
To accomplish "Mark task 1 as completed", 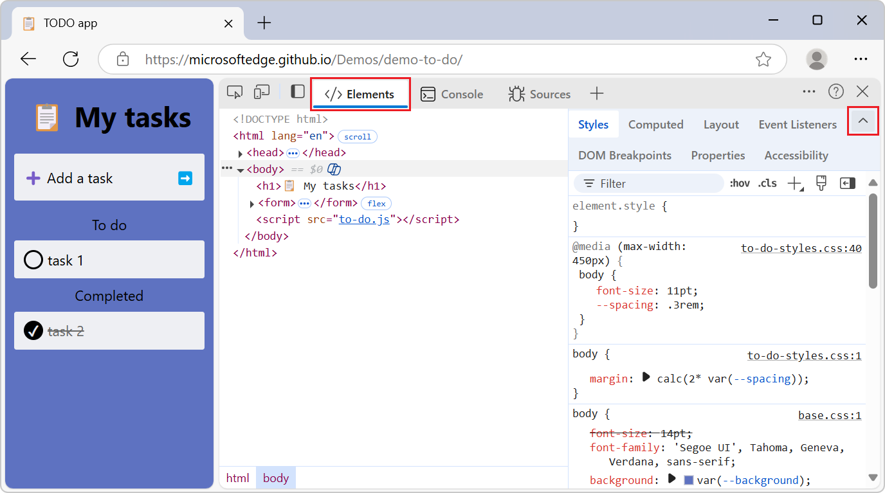I will pyautogui.click(x=33, y=260).
